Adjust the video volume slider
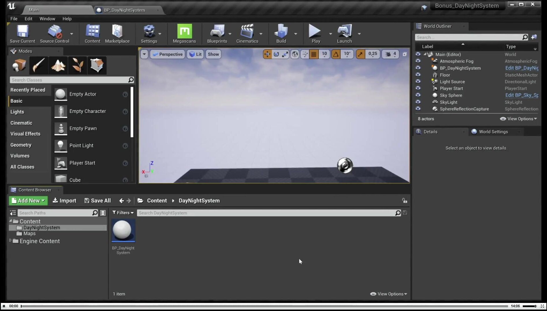The image size is (547, 311). point(530,306)
